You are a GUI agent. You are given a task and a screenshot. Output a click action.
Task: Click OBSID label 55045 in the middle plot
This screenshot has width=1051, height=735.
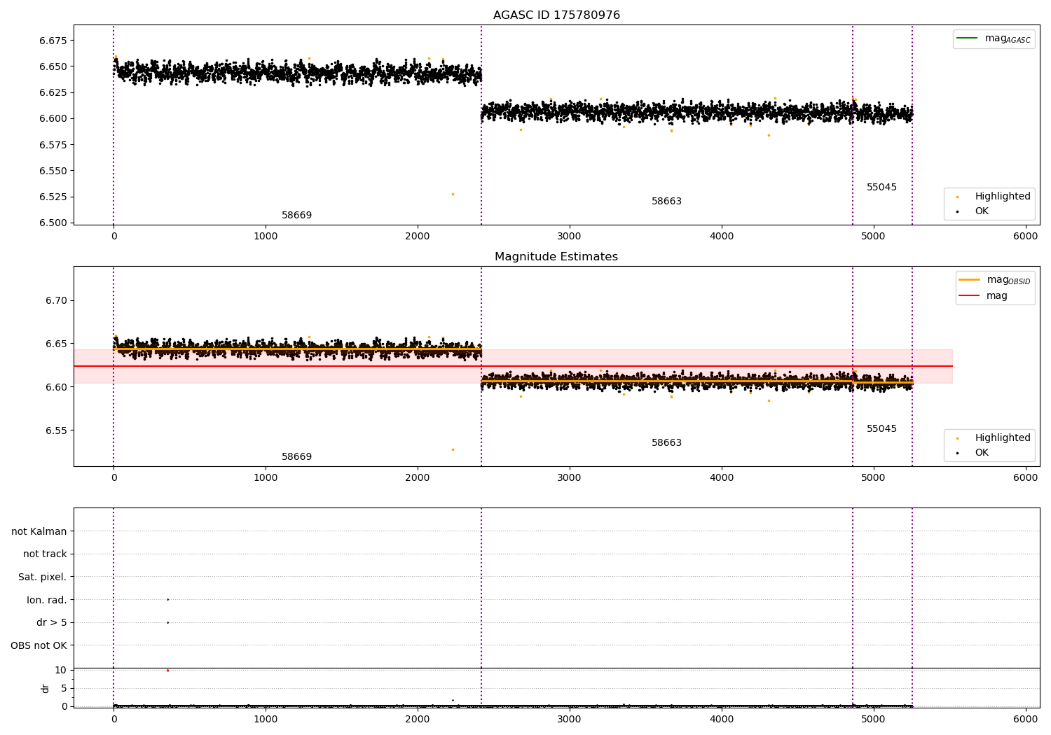882,428
